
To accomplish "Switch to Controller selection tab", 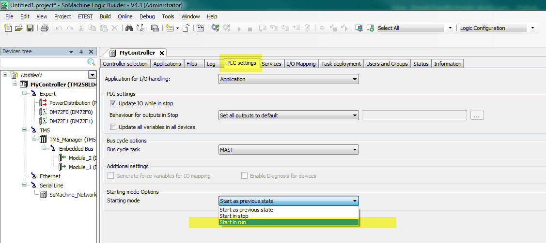I will [x=125, y=64].
